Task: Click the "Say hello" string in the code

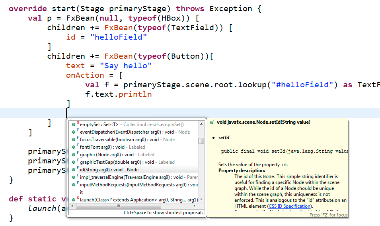Action: pyautogui.click(x=126, y=66)
